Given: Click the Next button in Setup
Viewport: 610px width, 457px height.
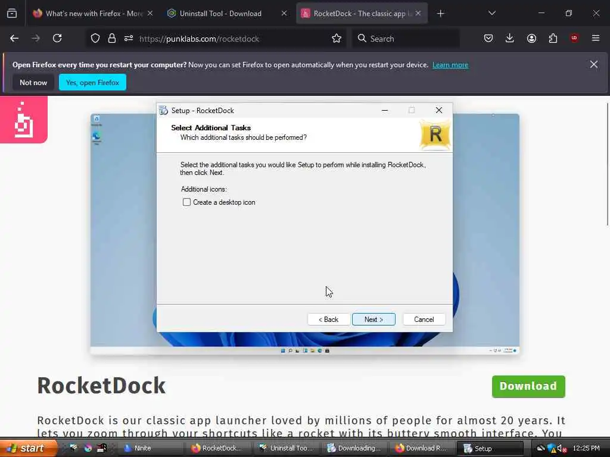Looking at the screenshot, I should pos(374,320).
